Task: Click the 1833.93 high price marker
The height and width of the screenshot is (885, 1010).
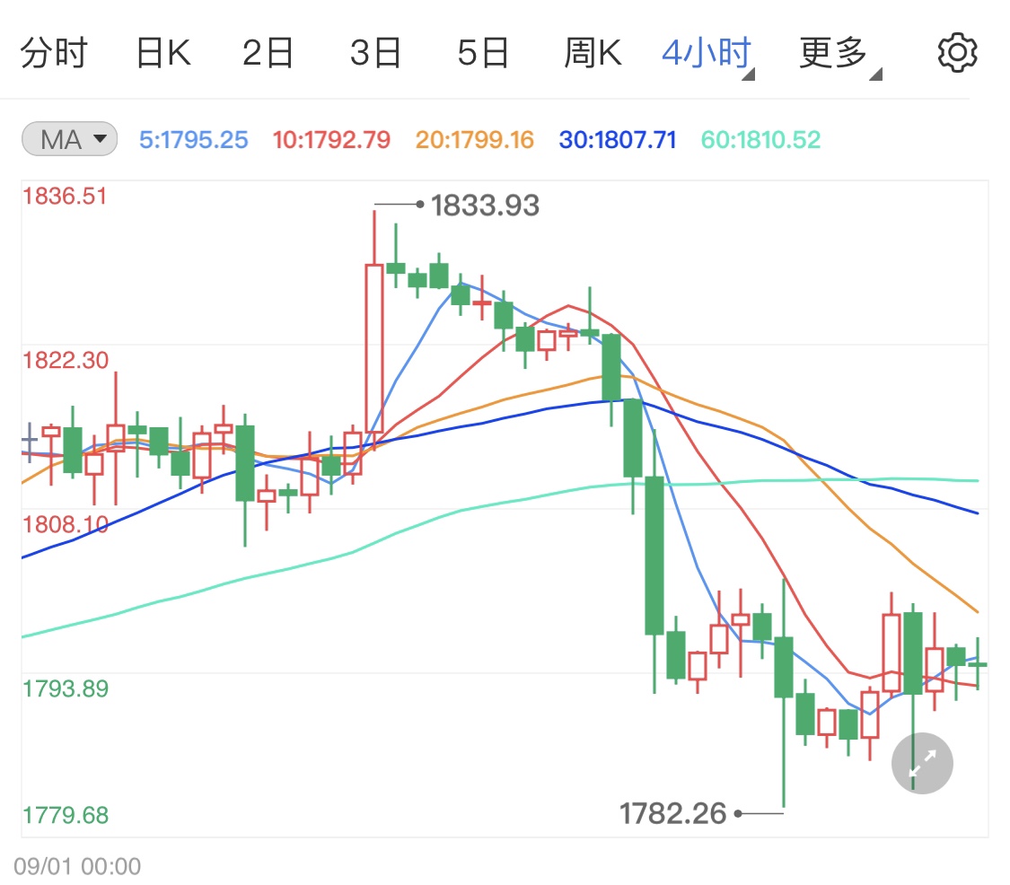Action: pos(485,206)
